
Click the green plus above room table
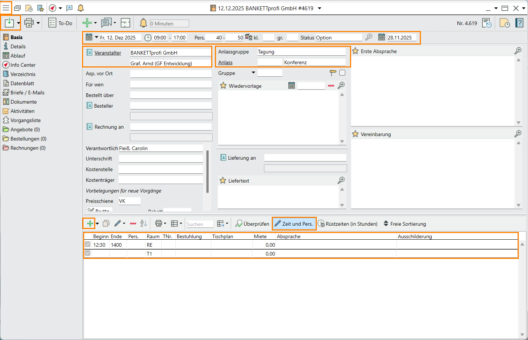coord(89,223)
